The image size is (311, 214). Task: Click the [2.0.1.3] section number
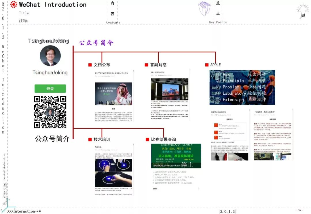227,211
